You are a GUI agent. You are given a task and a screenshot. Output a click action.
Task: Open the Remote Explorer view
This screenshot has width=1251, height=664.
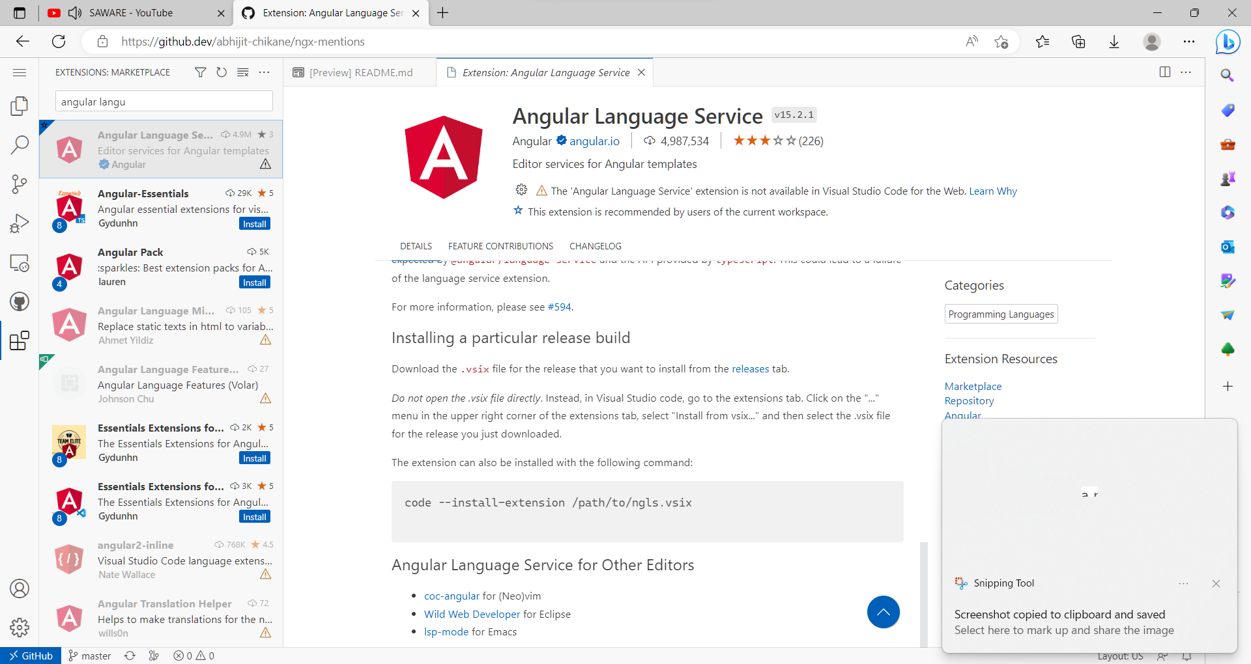(x=20, y=262)
